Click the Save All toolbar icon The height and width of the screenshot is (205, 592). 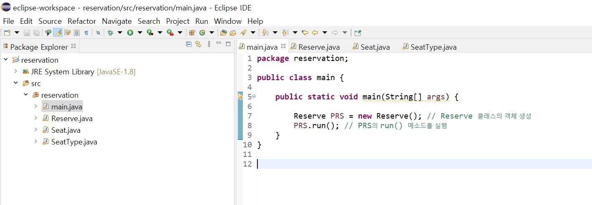[36, 33]
